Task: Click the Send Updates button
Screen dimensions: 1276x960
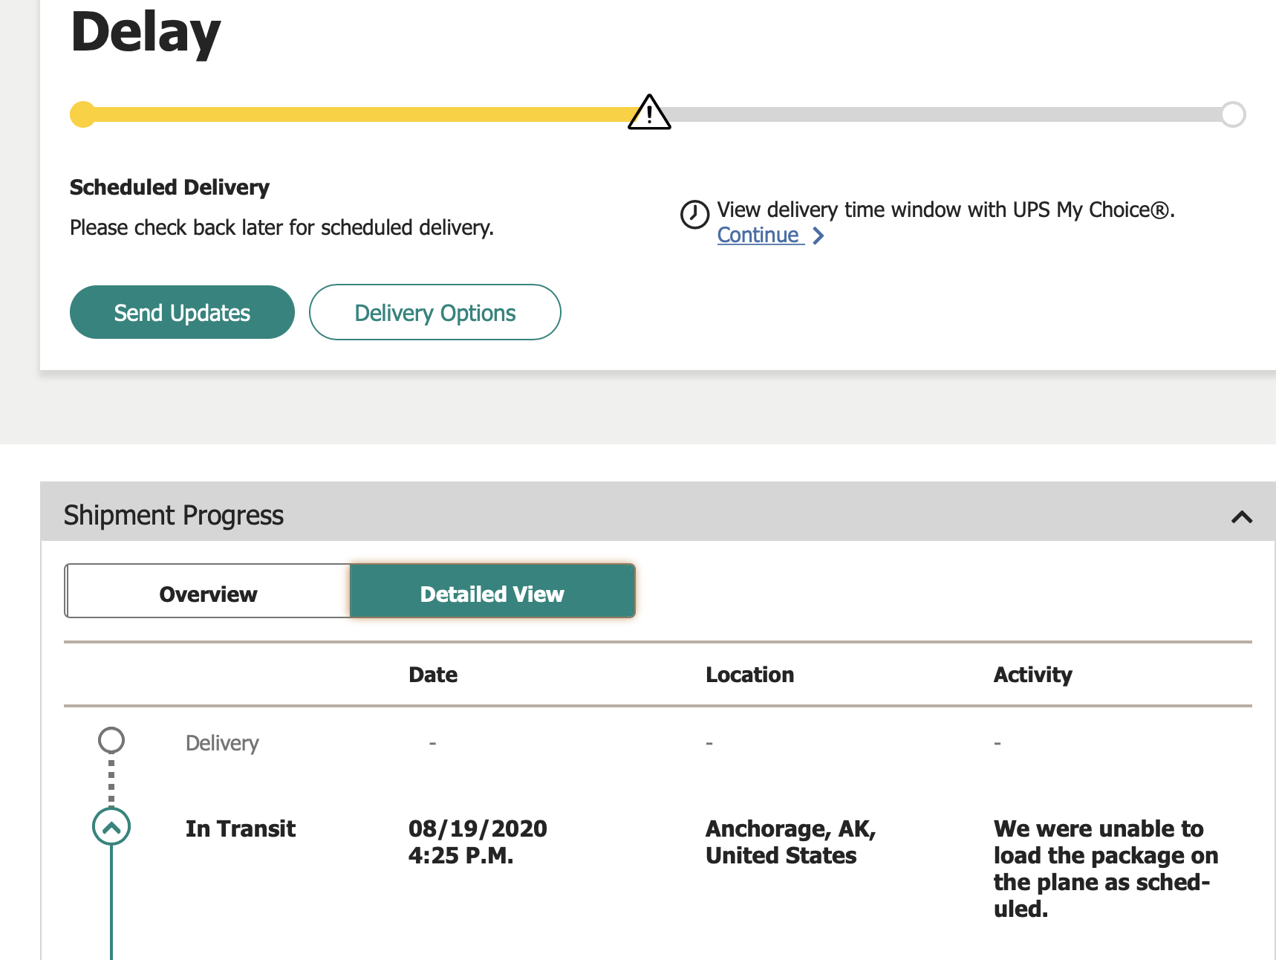Action: click(x=182, y=312)
